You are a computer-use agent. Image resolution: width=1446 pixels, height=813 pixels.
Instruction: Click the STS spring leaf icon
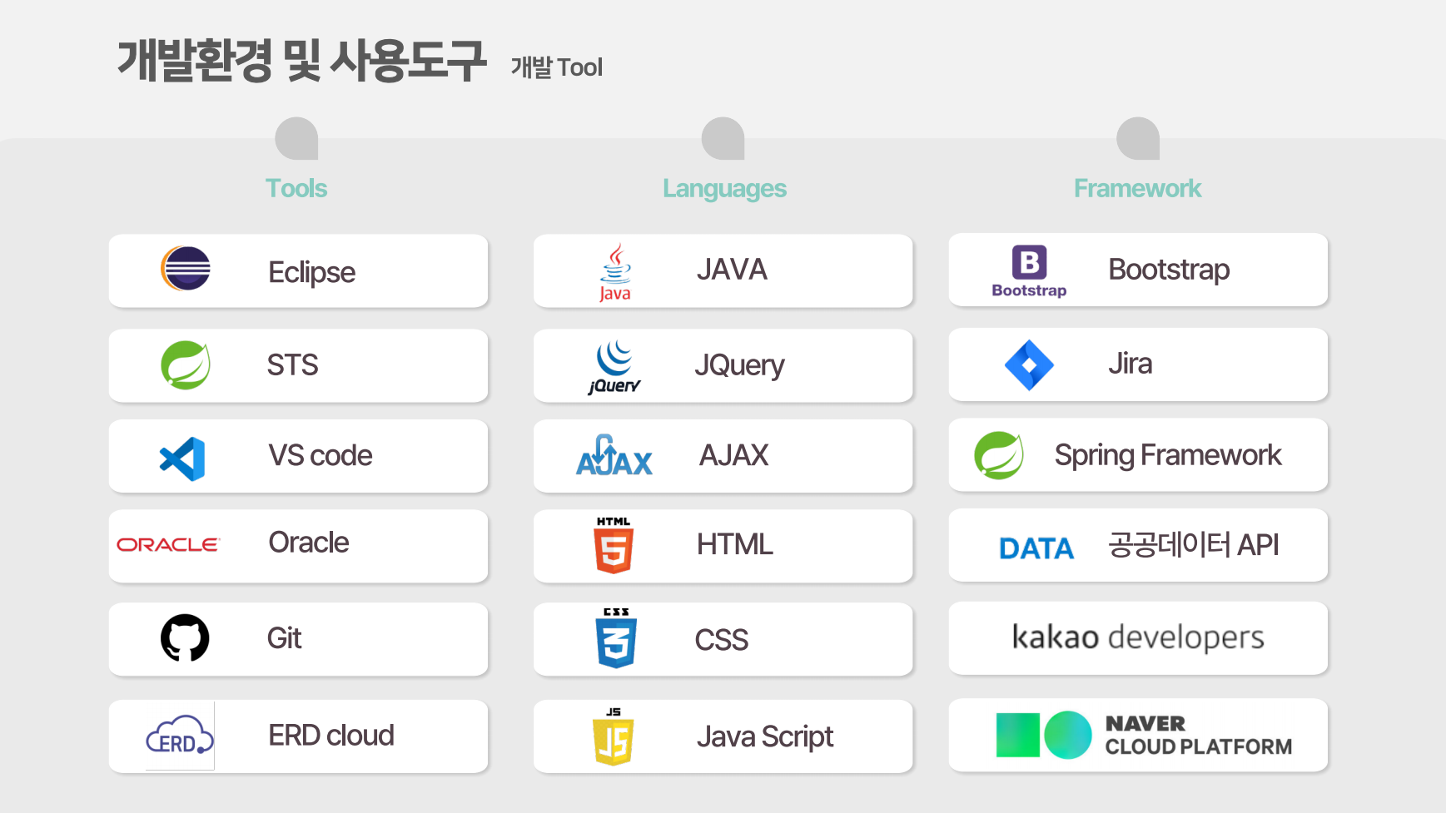point(185,364)
